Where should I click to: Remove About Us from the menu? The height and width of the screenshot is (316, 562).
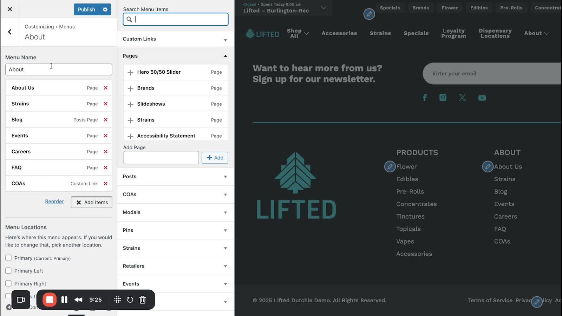pyautogui.click(x=105, y=88)
